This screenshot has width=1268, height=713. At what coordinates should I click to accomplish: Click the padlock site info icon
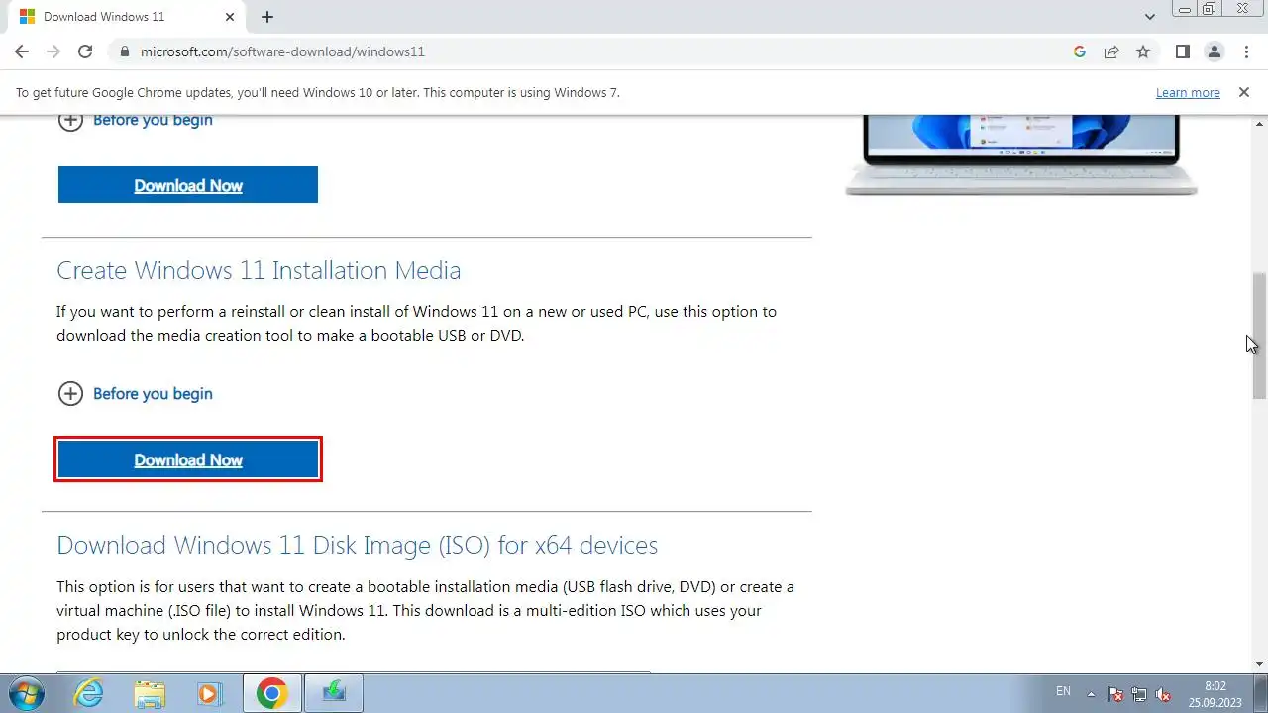[124, 51]
